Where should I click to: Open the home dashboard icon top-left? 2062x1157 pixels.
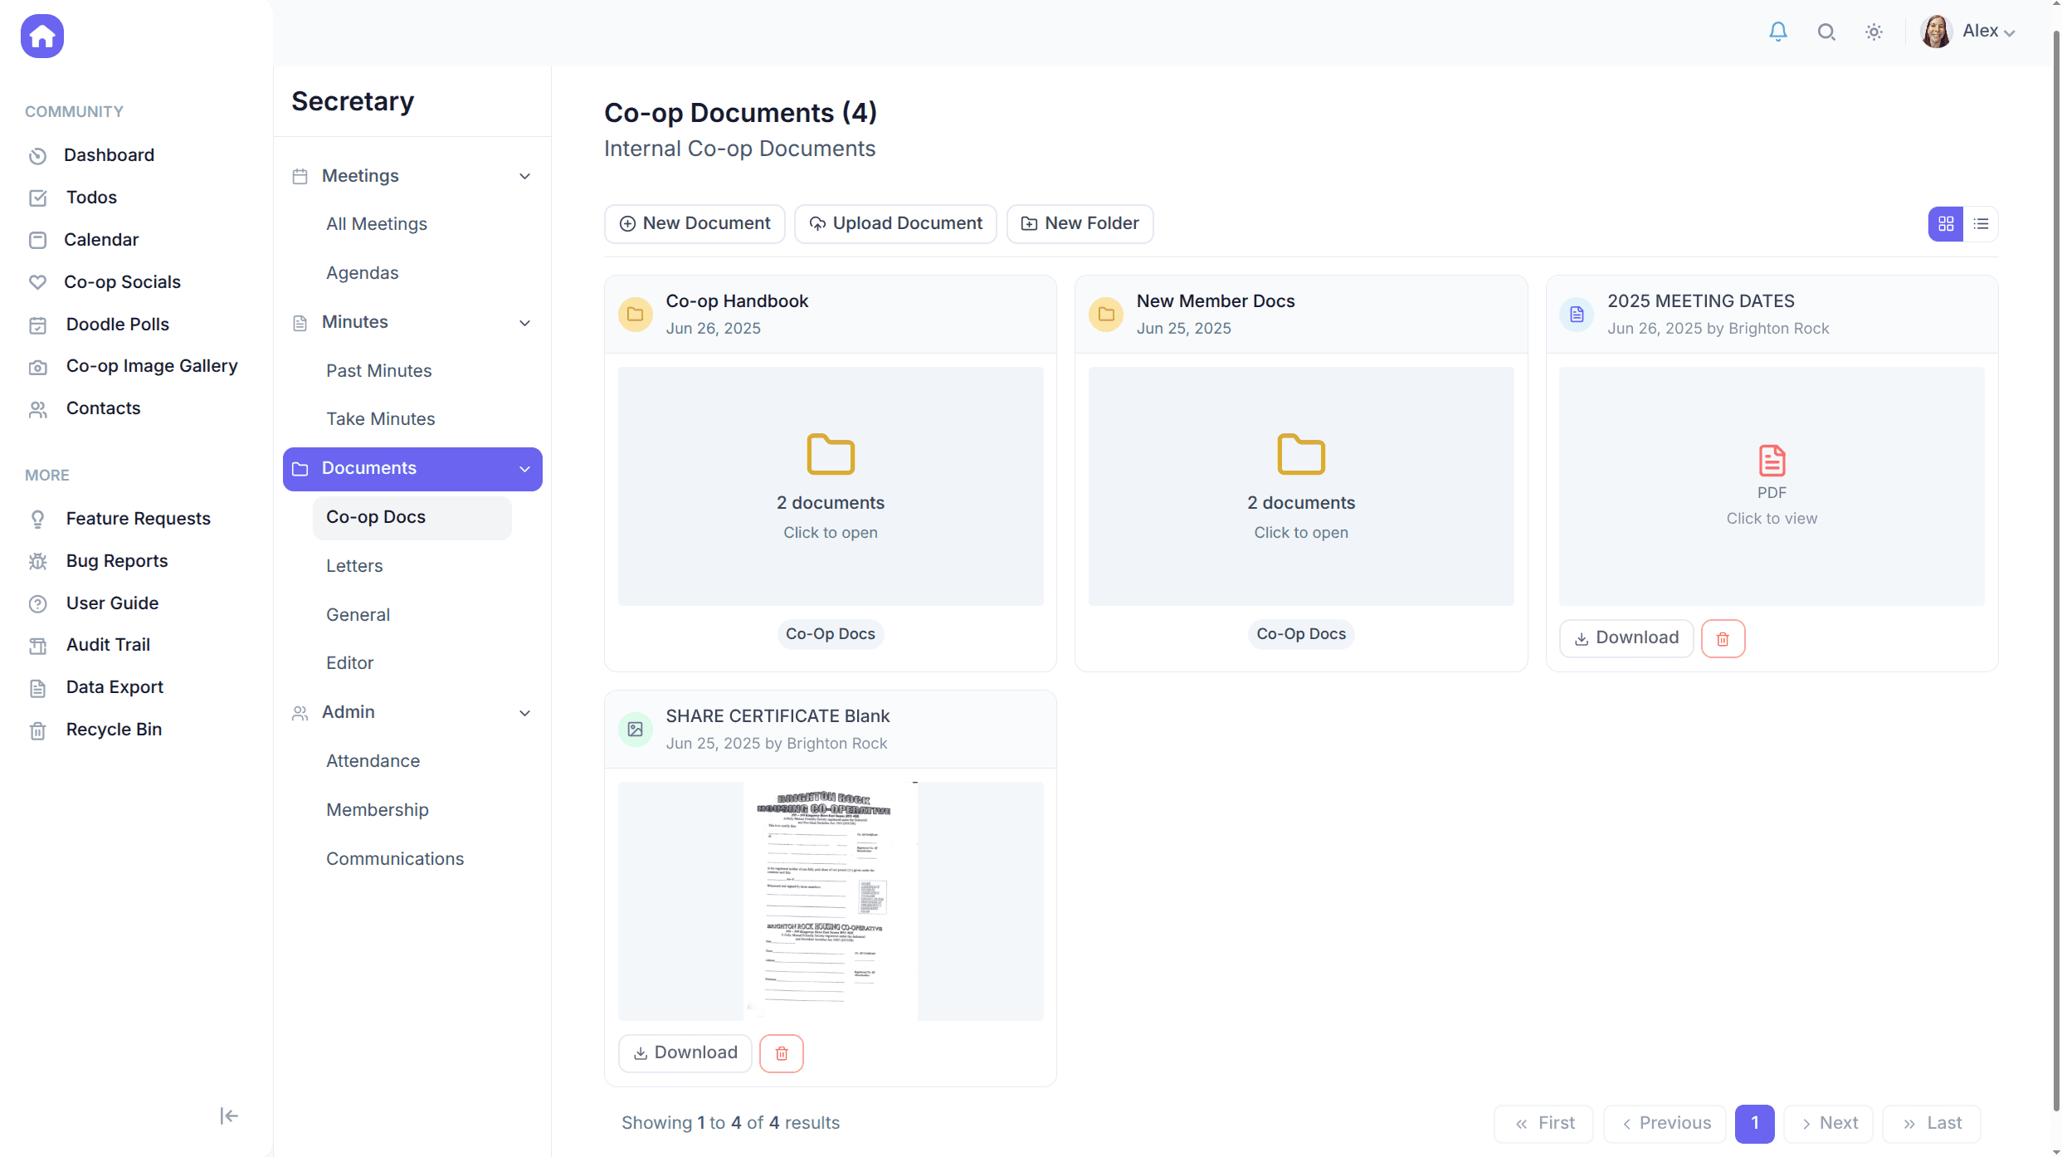coord(41,36)
